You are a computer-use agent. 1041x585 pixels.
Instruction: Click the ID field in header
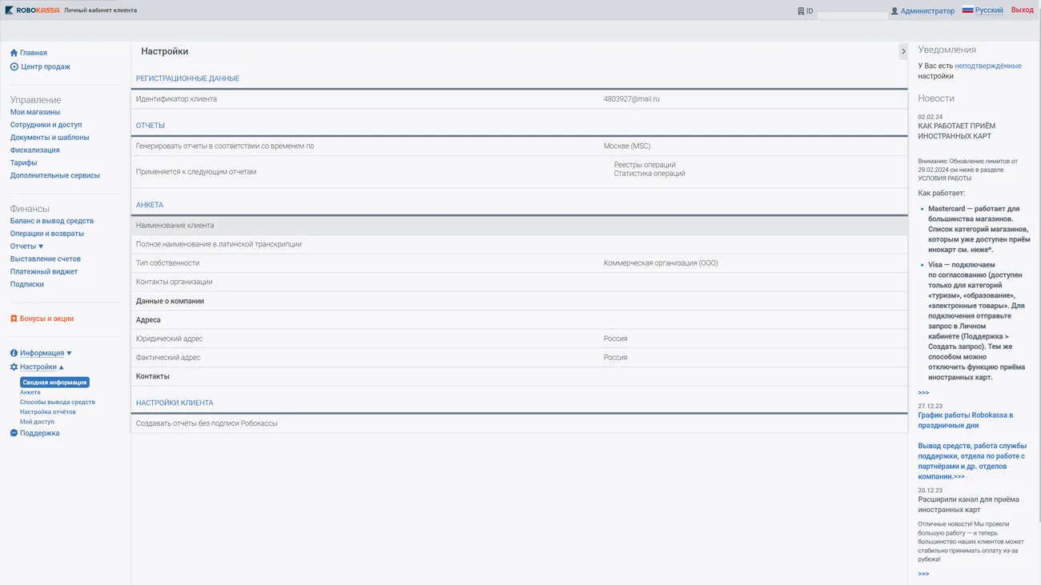[x=851, y=14]
